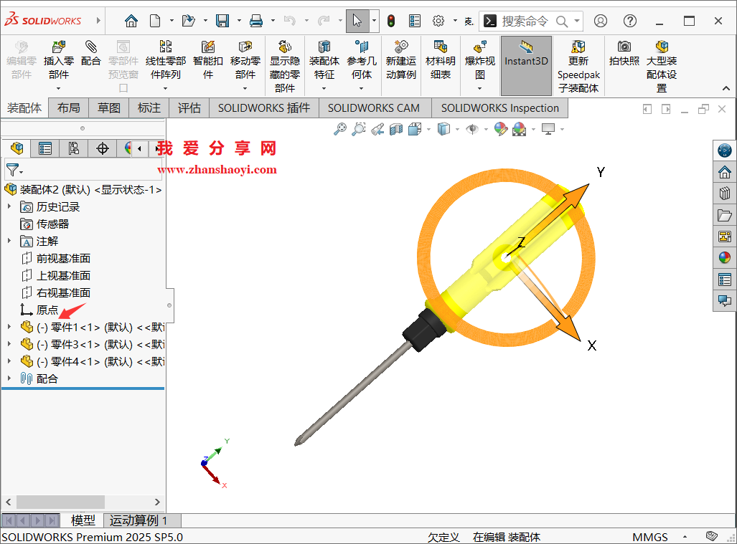Open the File Explorer folder in task pane
The width and height of the screenshot is (737, 544).
pyautogui.click(x=724, y=216)
